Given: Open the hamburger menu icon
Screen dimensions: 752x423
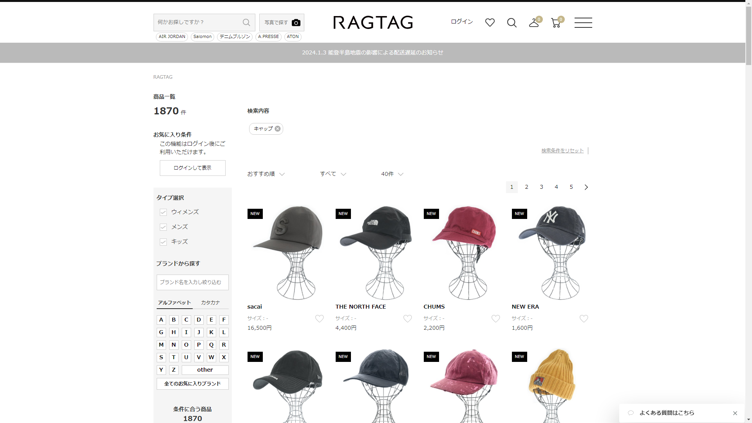Looking at the screenshot, I should point(583,23).
